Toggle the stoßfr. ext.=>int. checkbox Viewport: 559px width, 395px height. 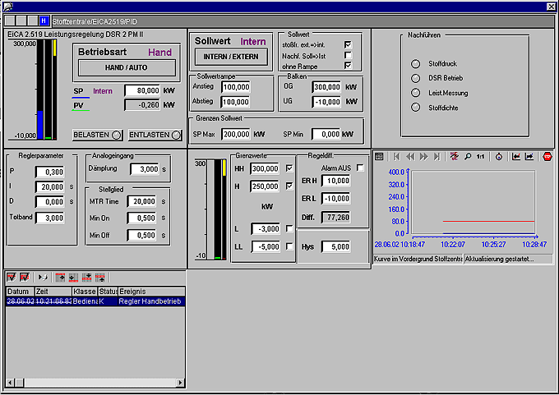click(x=348, y=44)
